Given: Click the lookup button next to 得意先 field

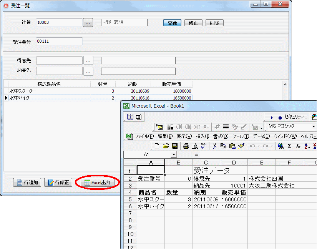Looking at the screenshot, I should pos(88,61).
